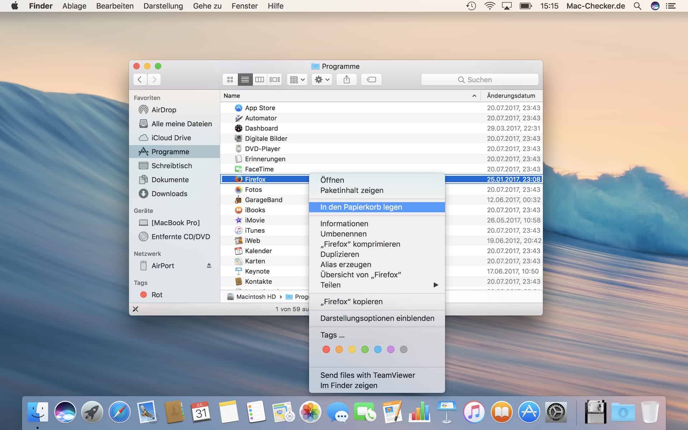Eject AirPort with the eject icon
The image size is (688, 430).
[209, 266]
